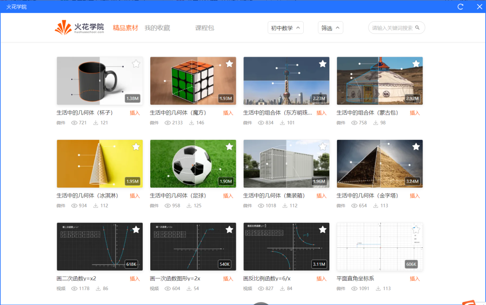Toggle star on 东方明珠 card
Screen dimensions: 486x305
323,64
